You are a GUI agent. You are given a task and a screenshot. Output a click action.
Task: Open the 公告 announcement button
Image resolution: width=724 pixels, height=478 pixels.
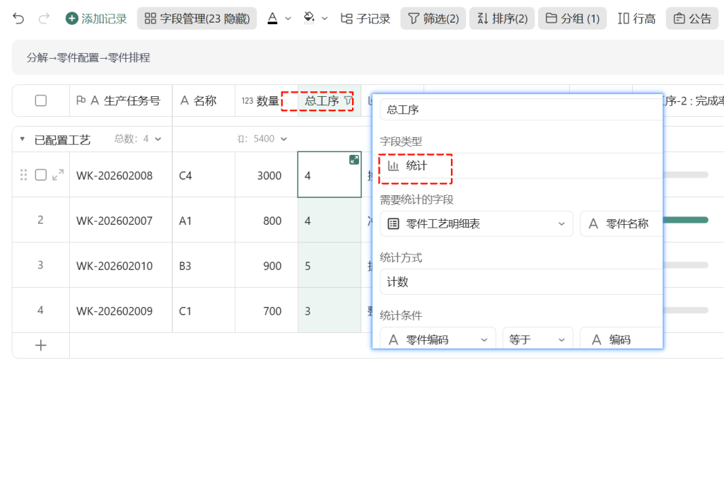coord(692,18)
